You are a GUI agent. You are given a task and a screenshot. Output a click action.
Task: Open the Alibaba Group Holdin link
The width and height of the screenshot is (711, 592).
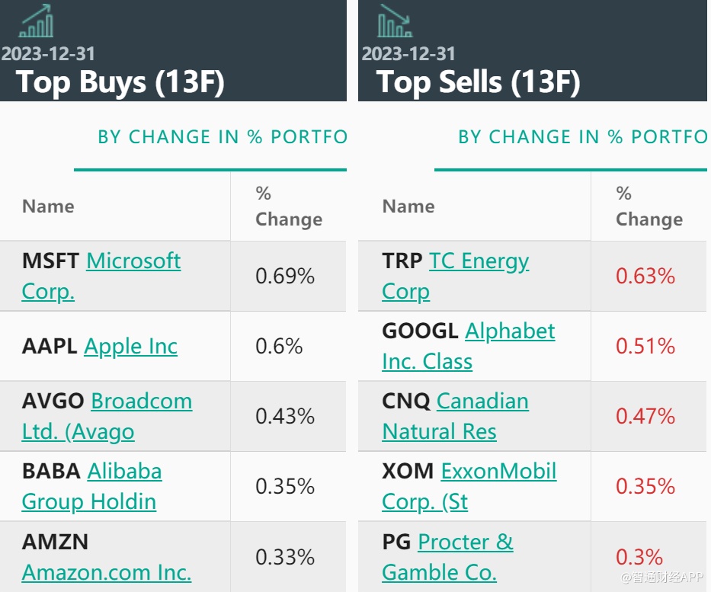point(124,472)
